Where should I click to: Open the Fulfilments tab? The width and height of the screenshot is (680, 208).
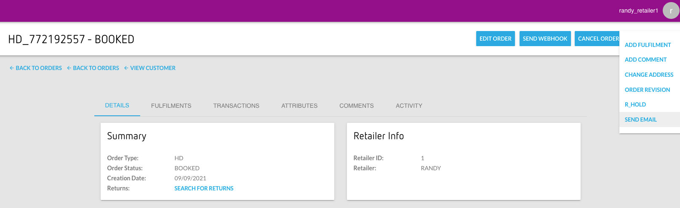[171, 106]
